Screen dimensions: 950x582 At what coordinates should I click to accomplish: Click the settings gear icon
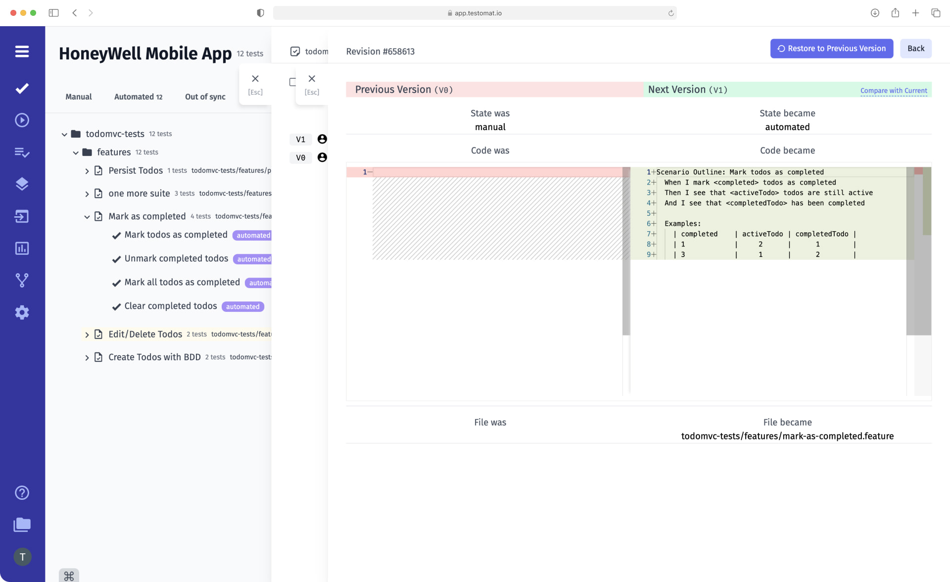pyautogui.click(x=21, y=312)
